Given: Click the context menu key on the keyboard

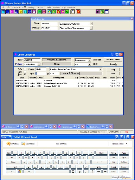Looking at the screenshot, I should [x=73, y=172].
